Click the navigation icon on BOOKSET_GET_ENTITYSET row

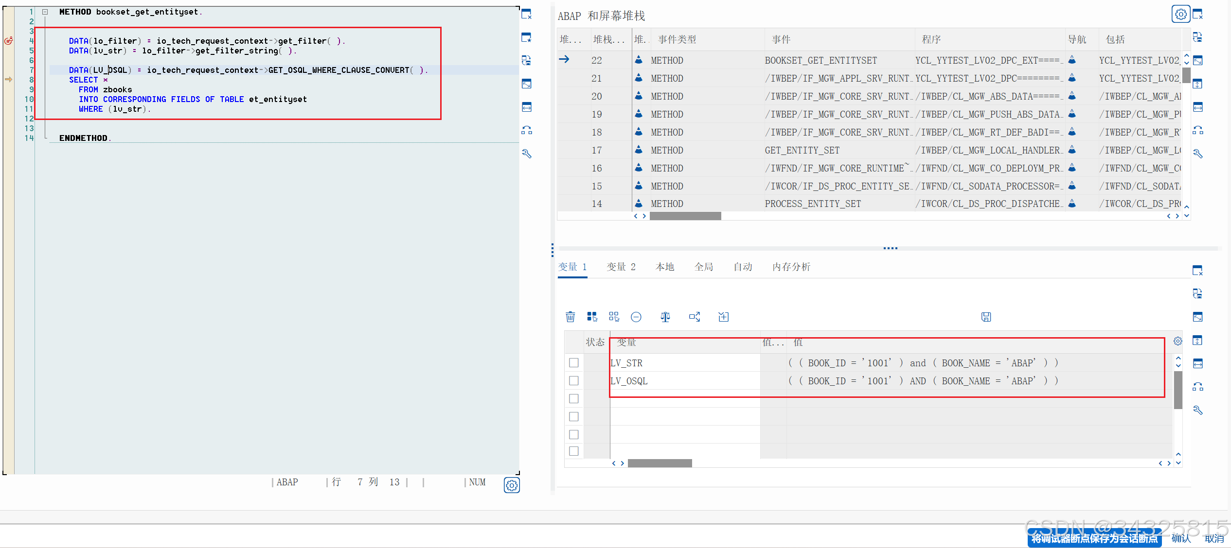[1072, 60]
